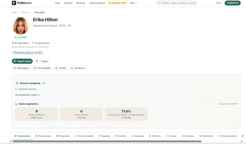Switch to the Patrimônio tab
The image size is (246, 144).
[x=206, y=136]
